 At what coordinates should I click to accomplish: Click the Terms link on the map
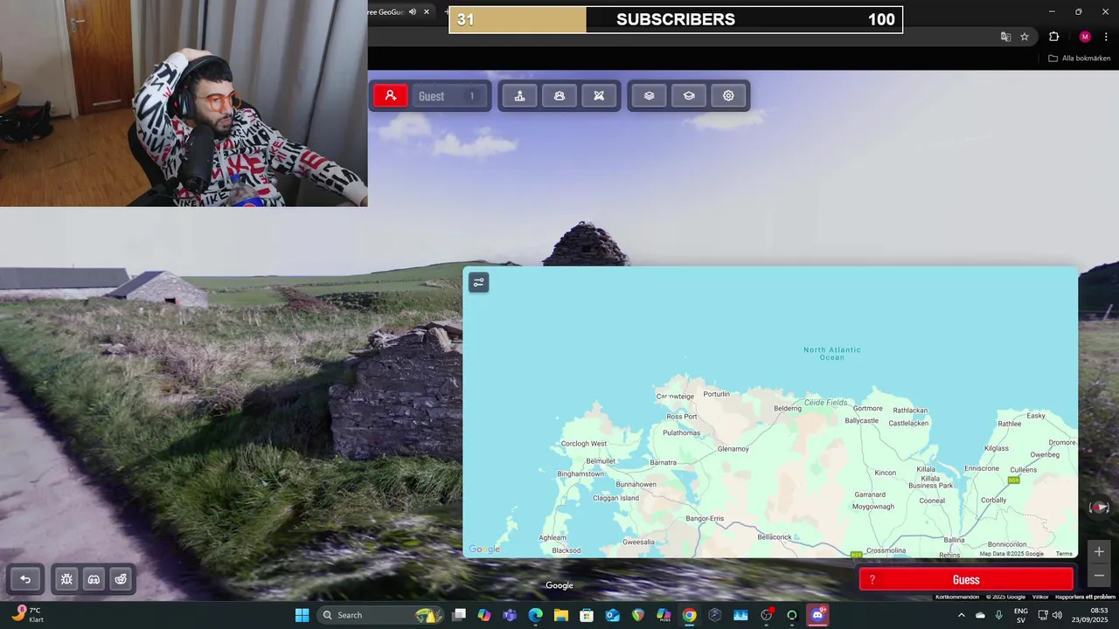pyautogui.click(x=1064, y=554)
